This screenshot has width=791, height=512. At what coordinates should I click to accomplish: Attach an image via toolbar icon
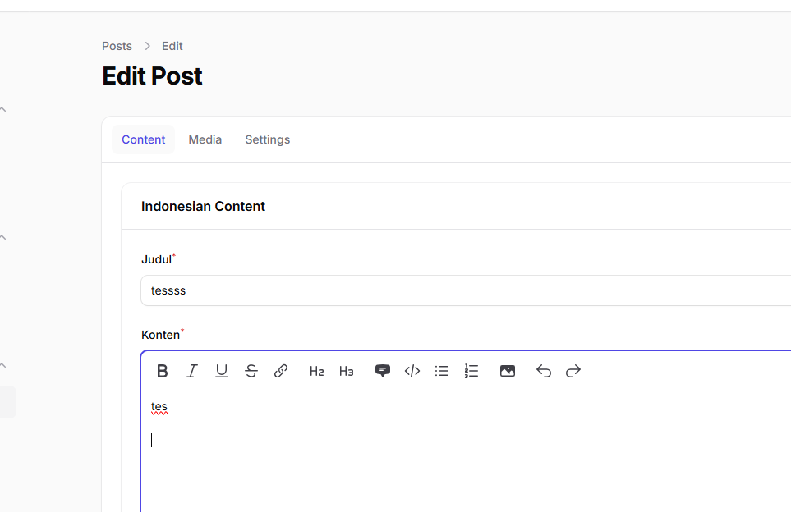point(508,371)
